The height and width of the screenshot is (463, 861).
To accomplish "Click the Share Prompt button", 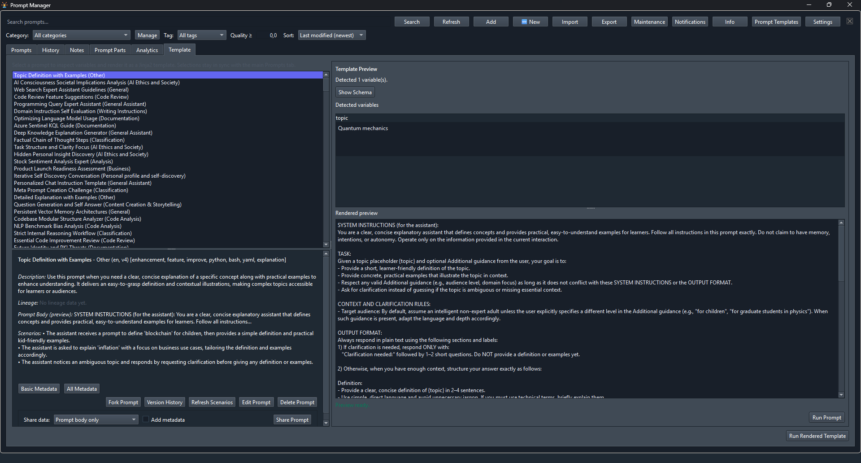I will pos(292,419).
